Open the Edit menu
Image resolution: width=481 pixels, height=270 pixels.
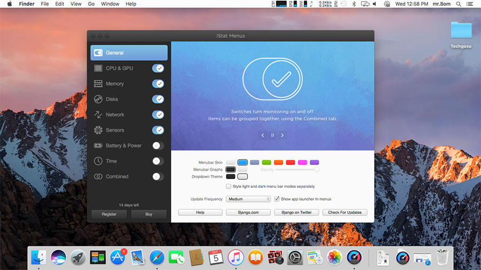[59, 4]
